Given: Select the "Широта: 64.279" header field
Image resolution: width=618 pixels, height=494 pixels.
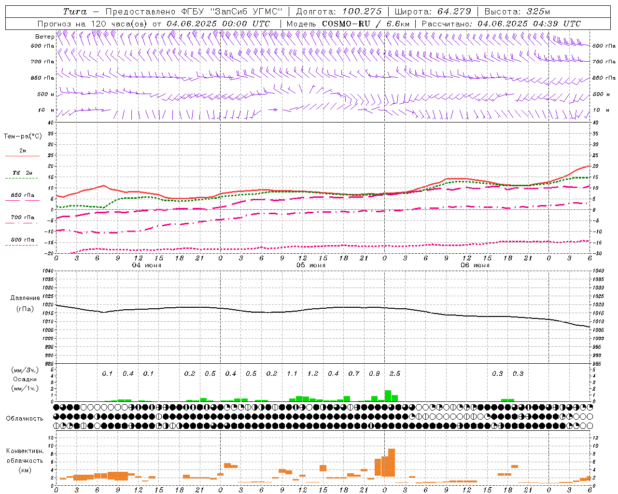Looking at the screenshot, I should 433,12.
